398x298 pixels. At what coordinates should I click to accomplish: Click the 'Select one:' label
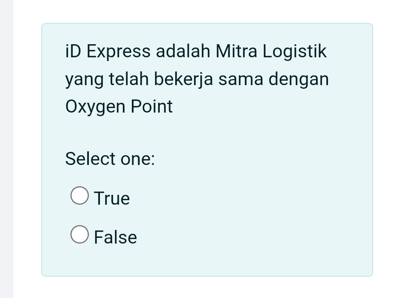coord(110,158)
